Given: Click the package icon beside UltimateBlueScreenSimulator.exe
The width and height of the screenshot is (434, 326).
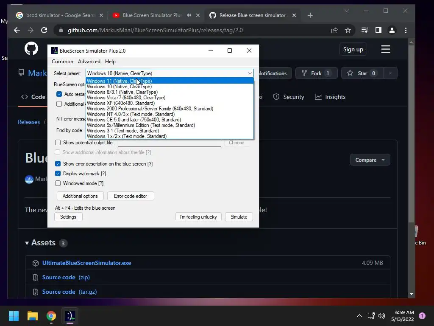Looking at the screenshot, I should point(36,263).
